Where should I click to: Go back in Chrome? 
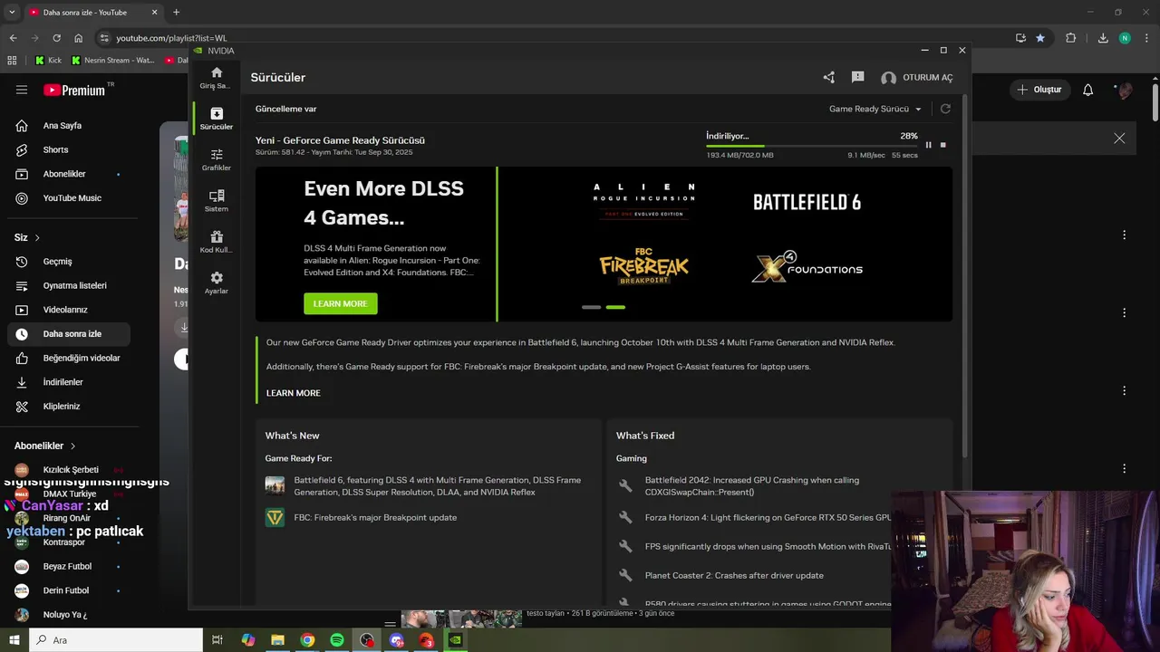13,38
